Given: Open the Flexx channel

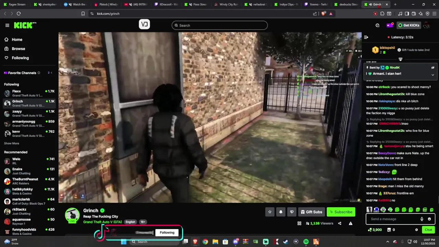Looking at the screenshot, I should [29, 93].
